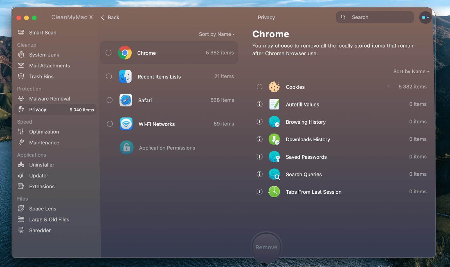Select the Mail Attachments label
Viewport: 450px width, 267px height.
point(49,65)
